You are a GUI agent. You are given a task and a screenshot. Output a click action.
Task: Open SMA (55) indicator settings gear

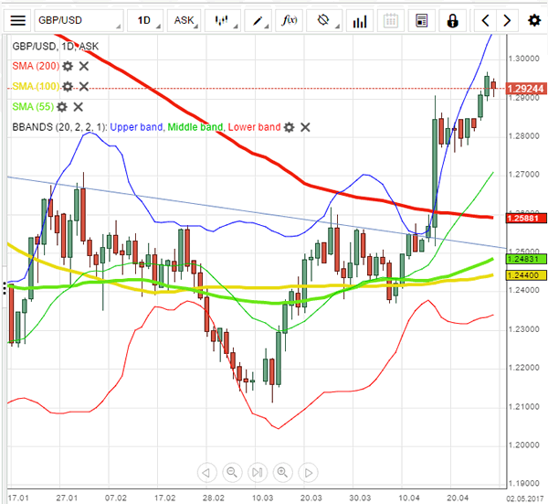pos(62,107)
